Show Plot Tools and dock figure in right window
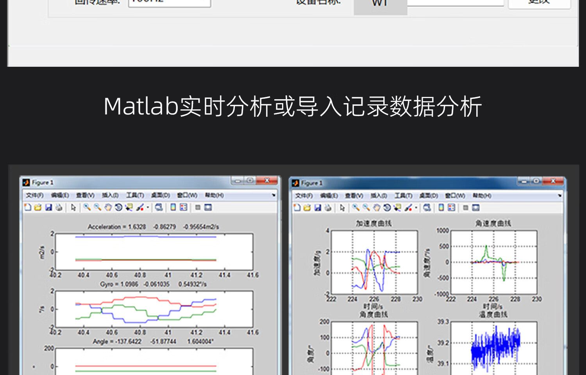The height and width of the screenshot is (375, 586). [476, 208]
